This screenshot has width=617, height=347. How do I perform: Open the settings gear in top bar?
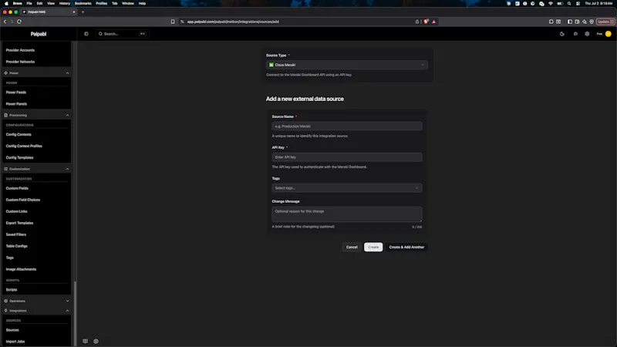(587, 34)
